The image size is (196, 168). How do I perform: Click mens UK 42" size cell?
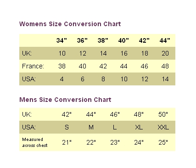(67, 114)
